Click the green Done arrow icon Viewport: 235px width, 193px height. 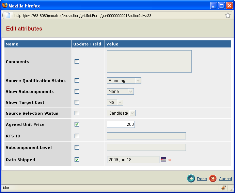click(x=191, y=178)
